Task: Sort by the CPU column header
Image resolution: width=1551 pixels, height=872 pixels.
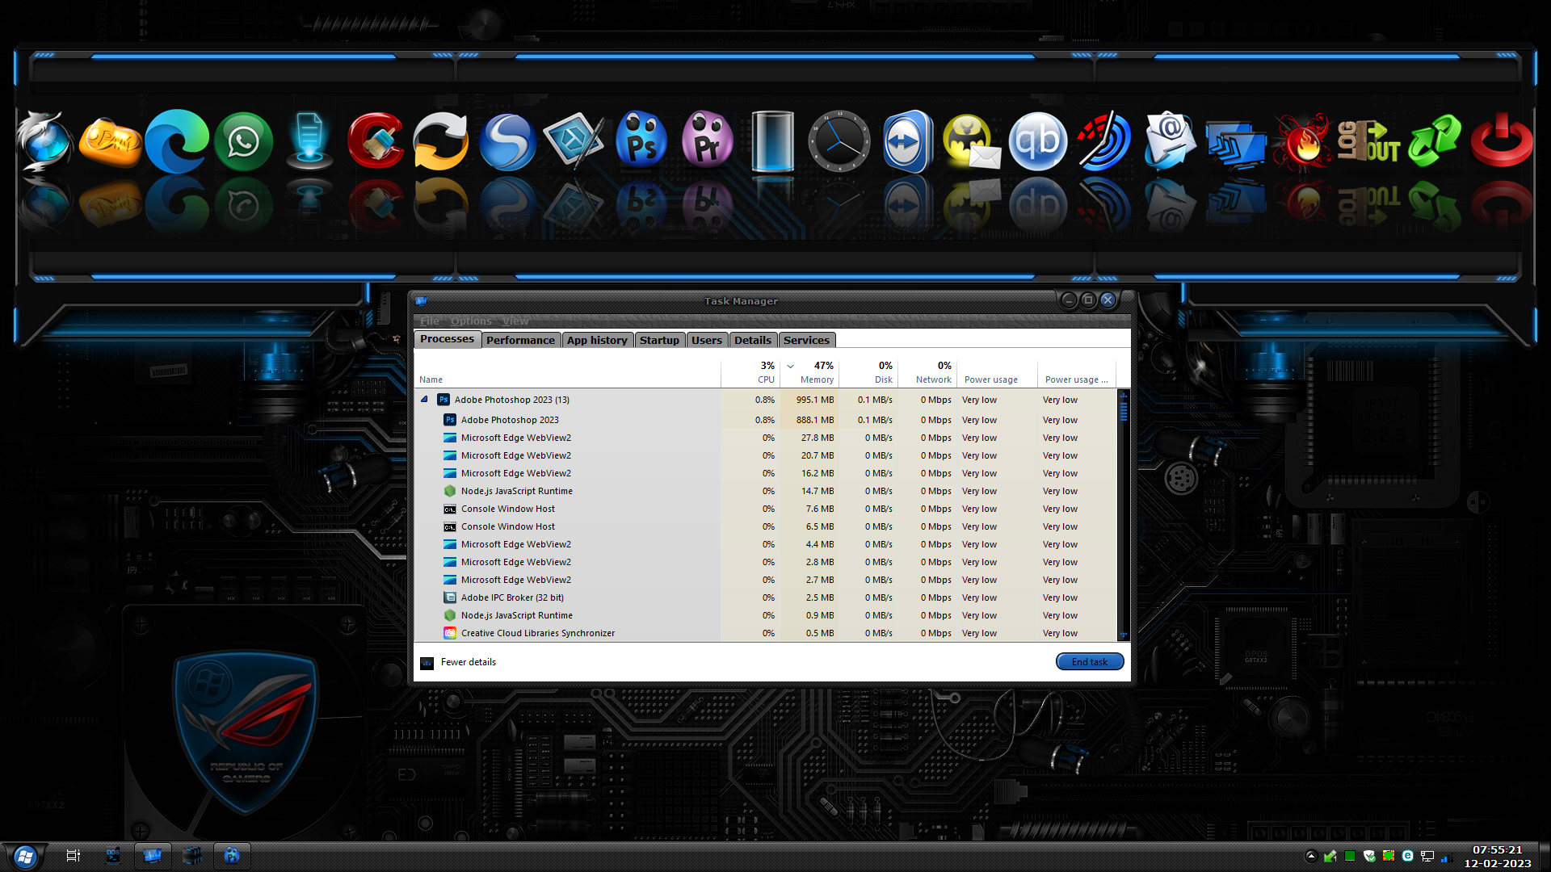Action: pos(750,372)
